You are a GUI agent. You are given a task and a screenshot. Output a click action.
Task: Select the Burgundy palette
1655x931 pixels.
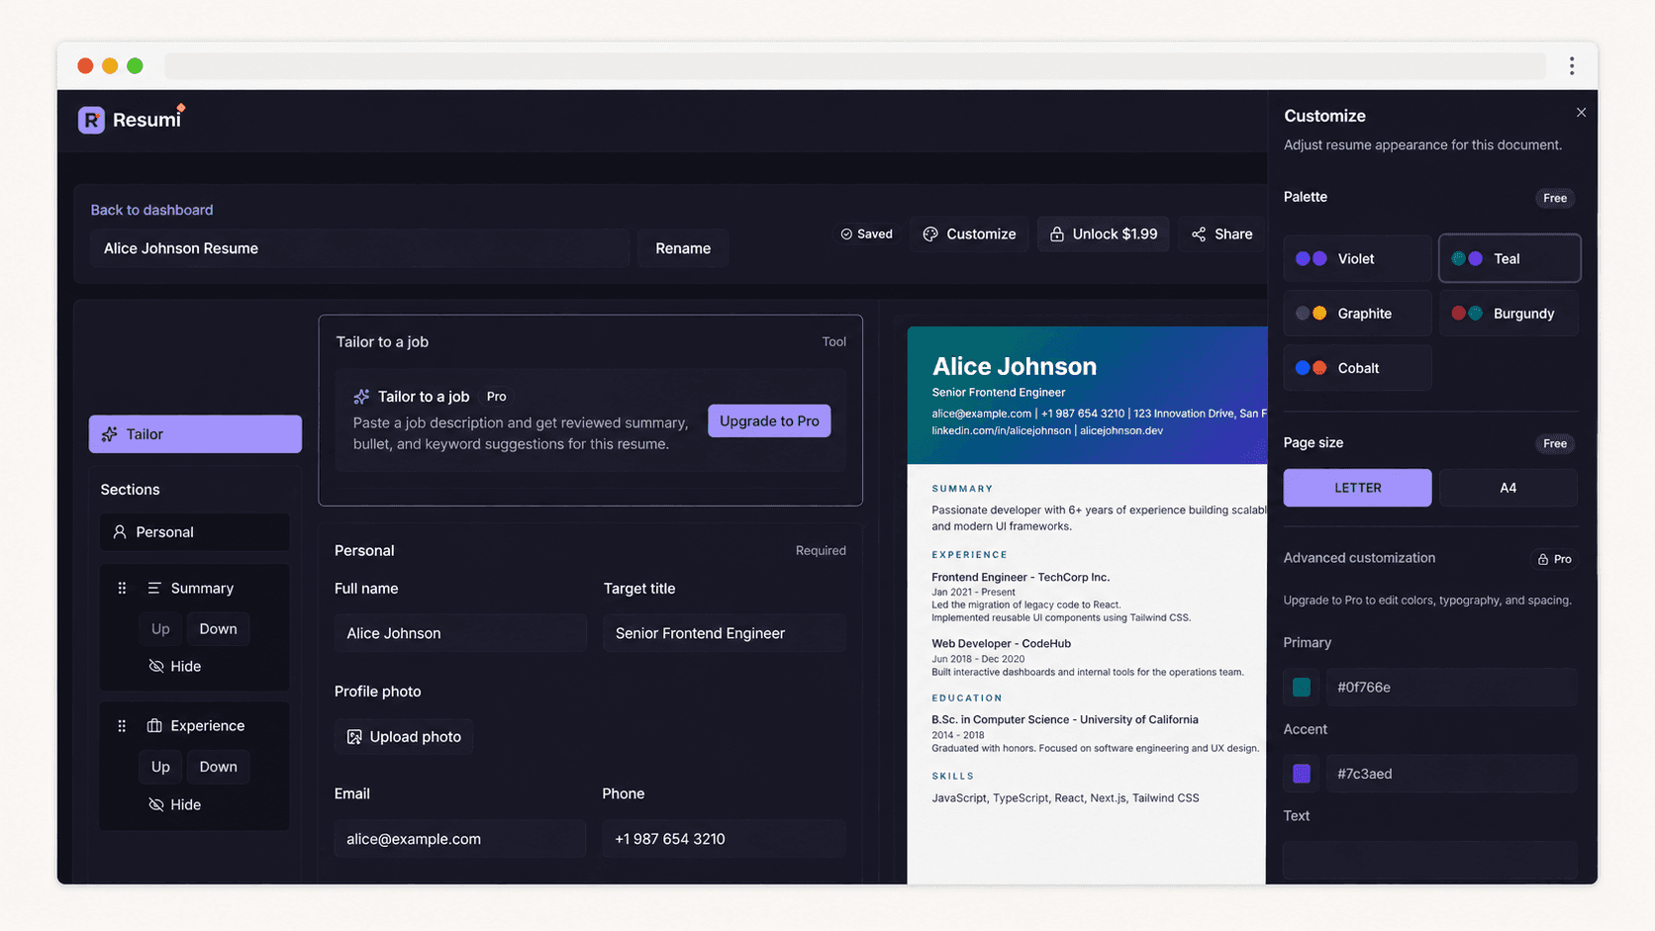(1509, 314)
